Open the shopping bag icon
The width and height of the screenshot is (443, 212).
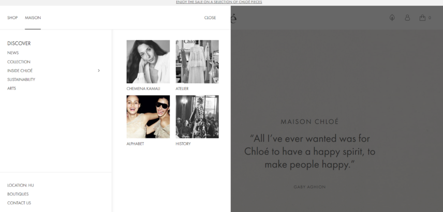coord(422,18)
